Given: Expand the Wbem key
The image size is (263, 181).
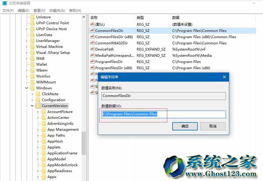Looking at the screenshot, I should (x=26, y=70).
